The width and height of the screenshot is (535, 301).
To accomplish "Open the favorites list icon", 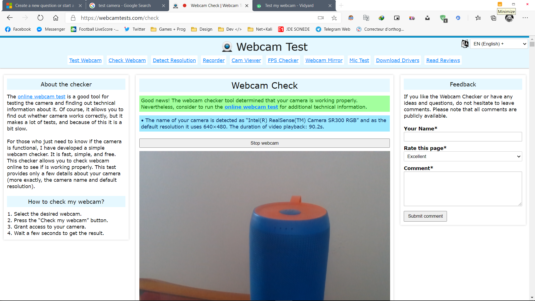I will [478, 18].
